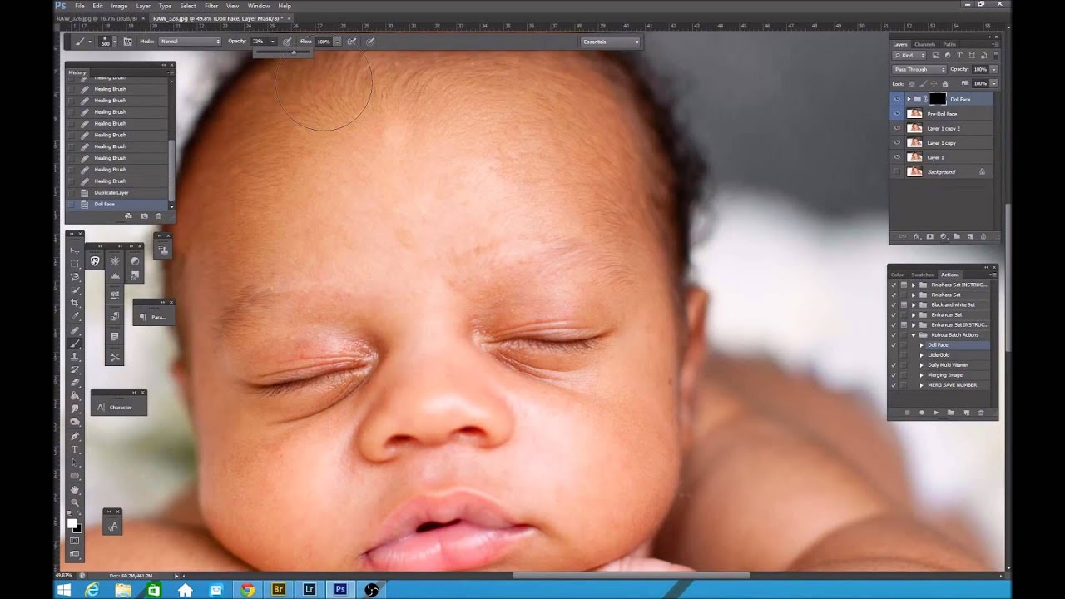Switch to the Paths tab
Screen dimensions: 1065x599
[x=949, y=44]
